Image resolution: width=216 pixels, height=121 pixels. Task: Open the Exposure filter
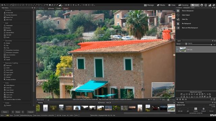click(x=8, y=66)
